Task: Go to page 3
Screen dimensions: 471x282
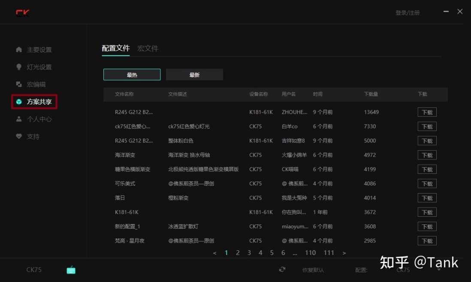Action: click(x=249, y=253)
